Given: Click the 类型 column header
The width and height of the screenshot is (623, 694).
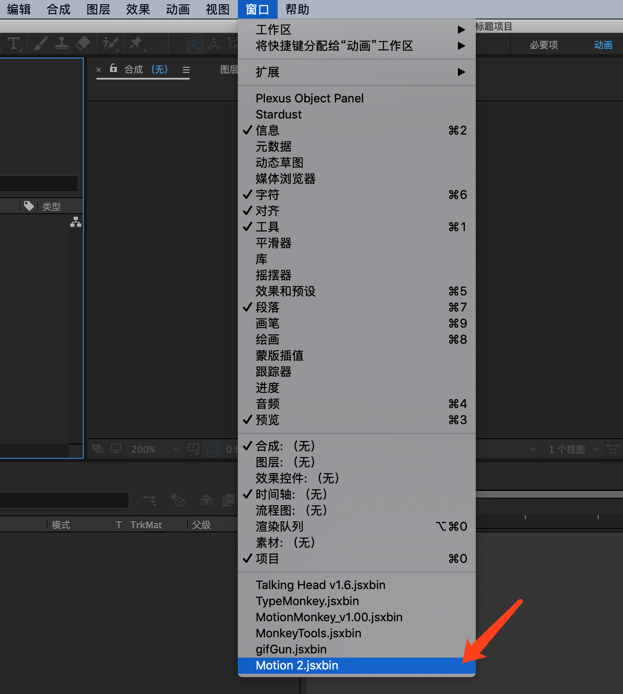Looking at the screenshot, I should (51, 207).
